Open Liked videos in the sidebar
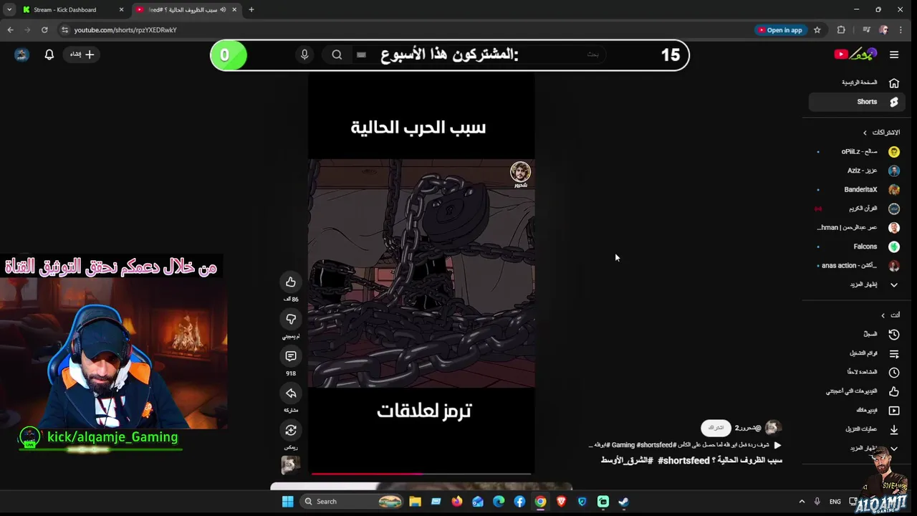The height and width of the screenshot is (516, 917). click(858, 391)
